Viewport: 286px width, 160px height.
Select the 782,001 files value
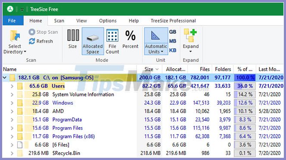[200, 78]
